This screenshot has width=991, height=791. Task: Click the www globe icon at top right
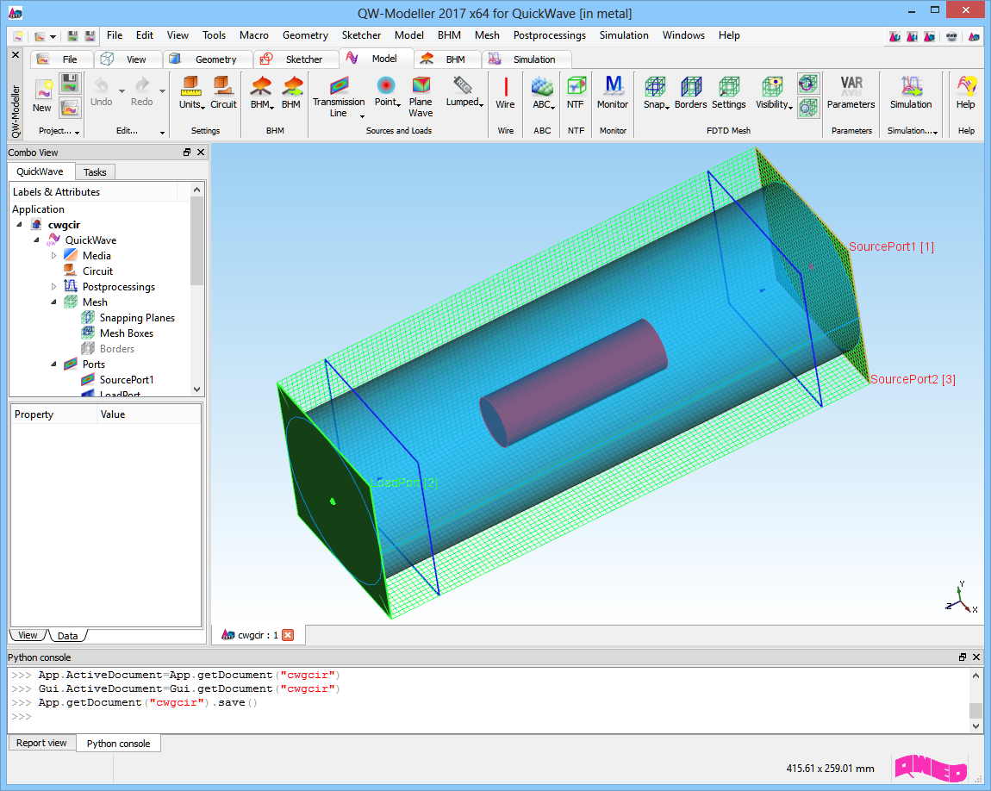click(951, 37)
